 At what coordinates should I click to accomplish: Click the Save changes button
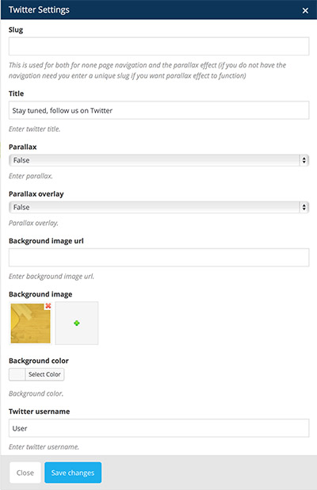[x=73, y=473]
